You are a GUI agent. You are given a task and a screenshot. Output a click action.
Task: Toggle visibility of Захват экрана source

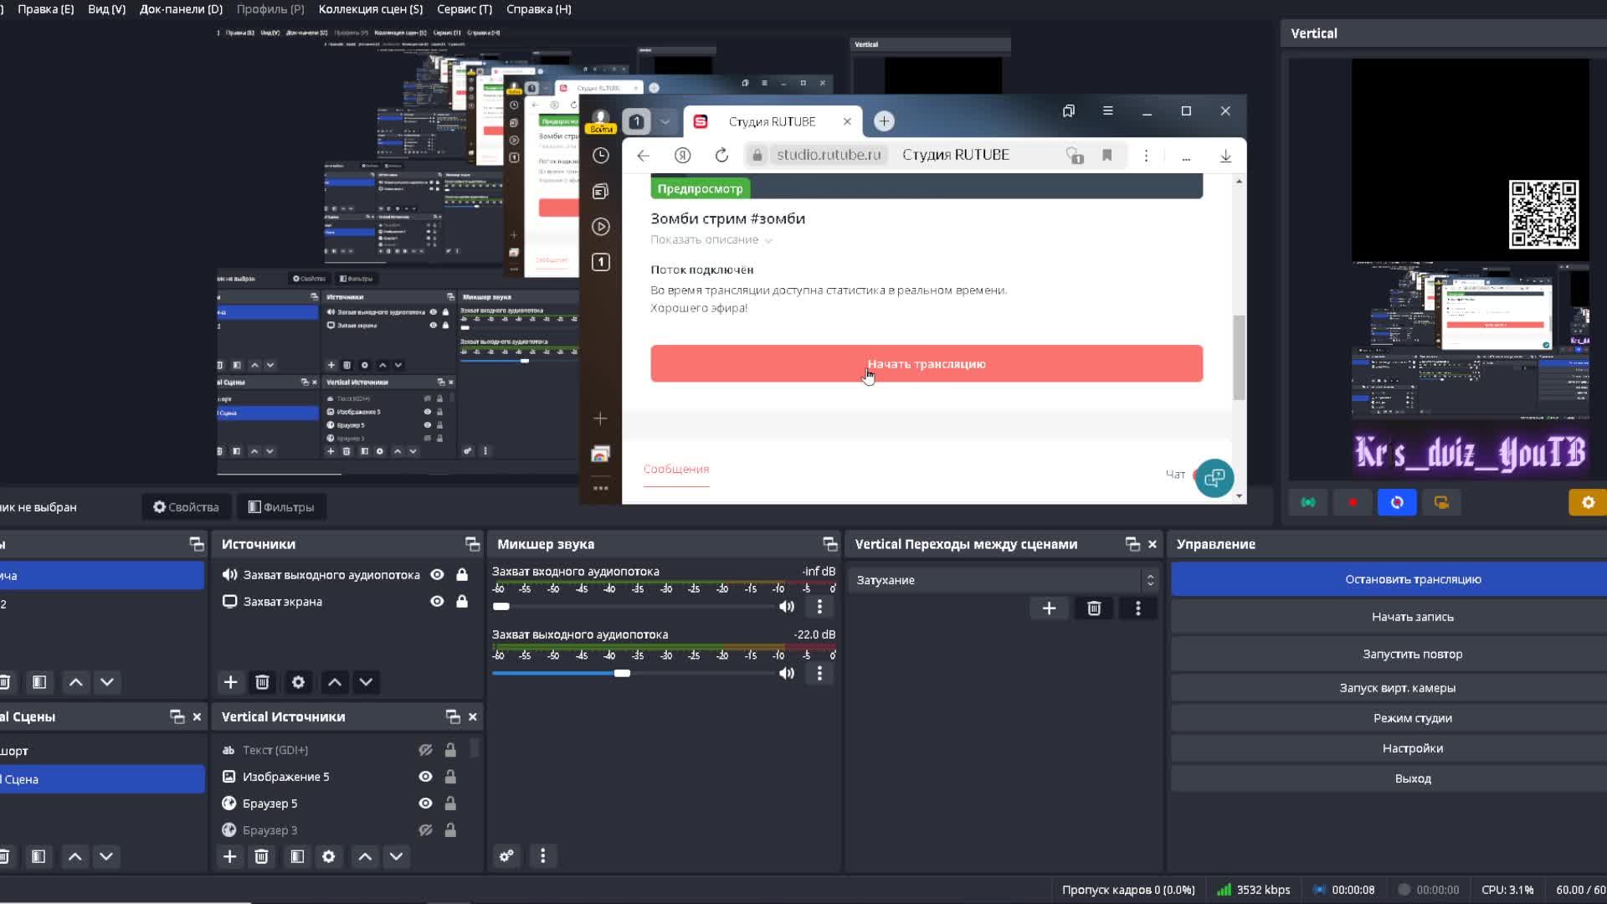tap(437, 602)
